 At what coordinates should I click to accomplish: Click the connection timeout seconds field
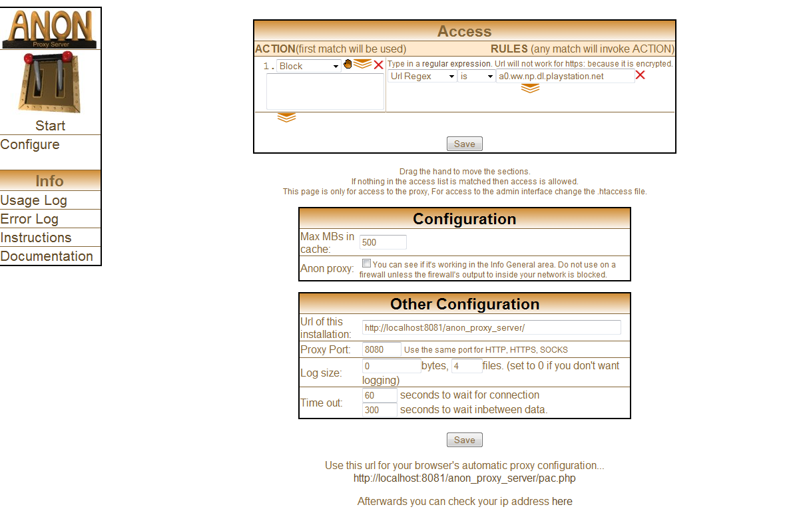pos(380,395)
